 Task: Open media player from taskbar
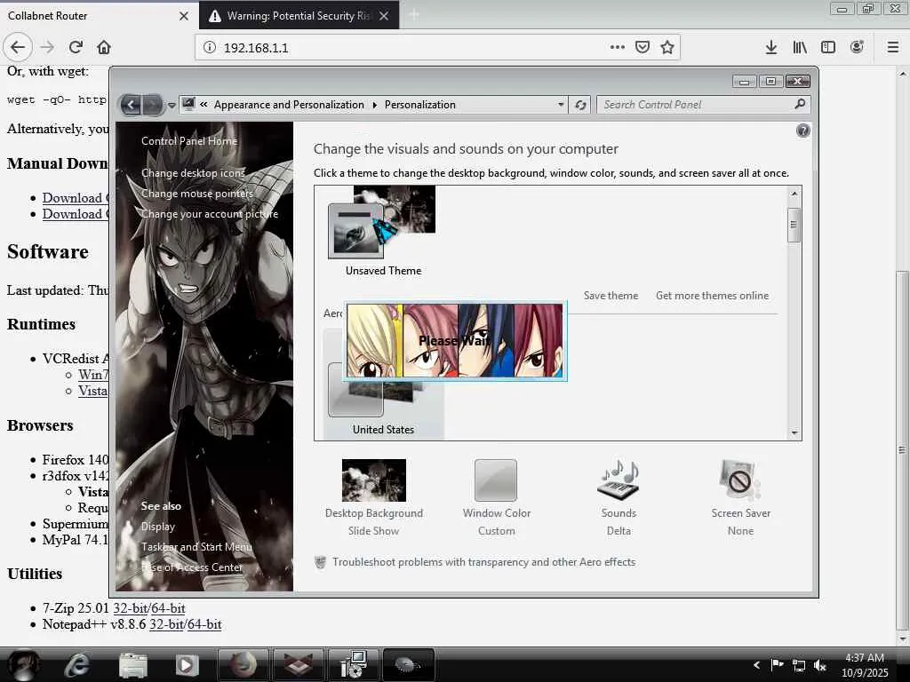tap(187, 665)
